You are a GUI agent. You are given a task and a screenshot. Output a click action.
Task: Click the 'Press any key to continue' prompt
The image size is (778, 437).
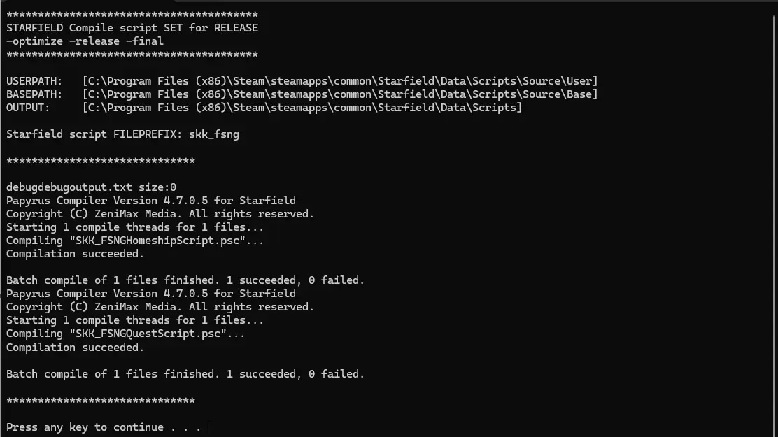[x=104, y=427]
